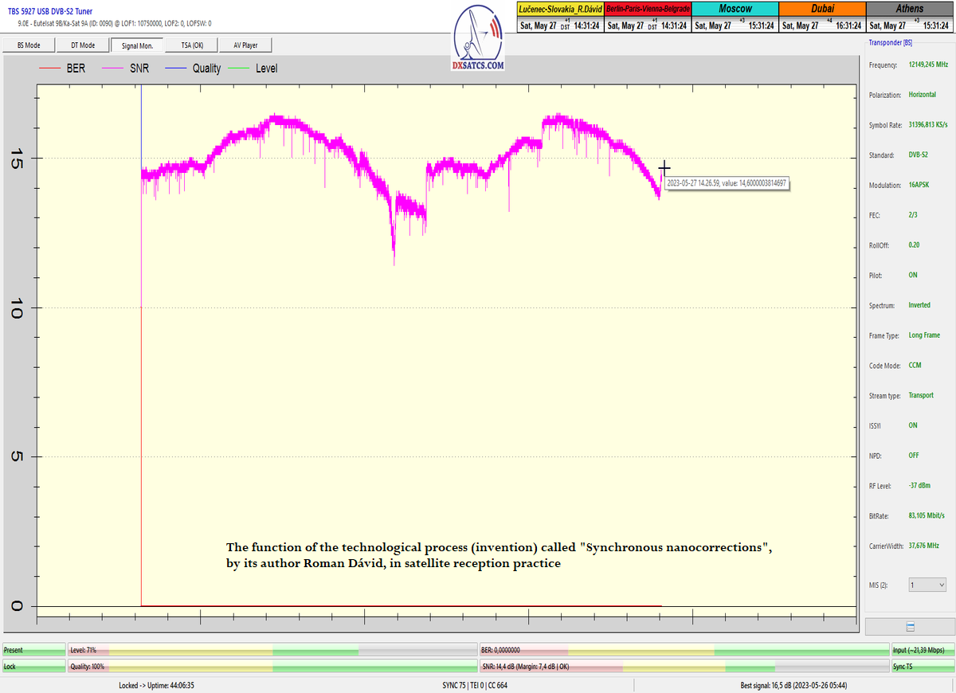Click the list icon button below MIS
The width and height of the screenshot is (956, 693).
910,627
